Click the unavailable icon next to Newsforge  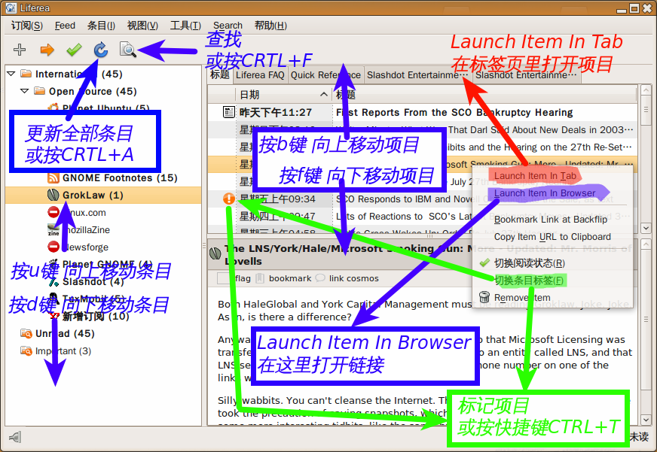point(53,247)
